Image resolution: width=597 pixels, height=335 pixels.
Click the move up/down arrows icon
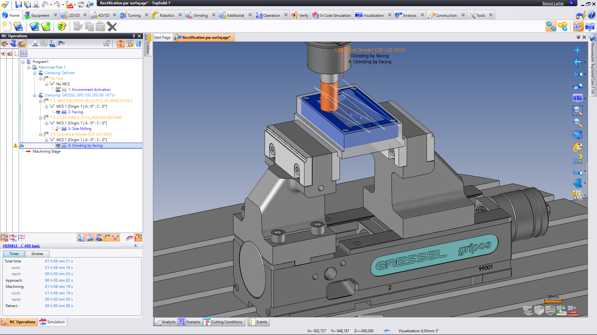(138, 43)
